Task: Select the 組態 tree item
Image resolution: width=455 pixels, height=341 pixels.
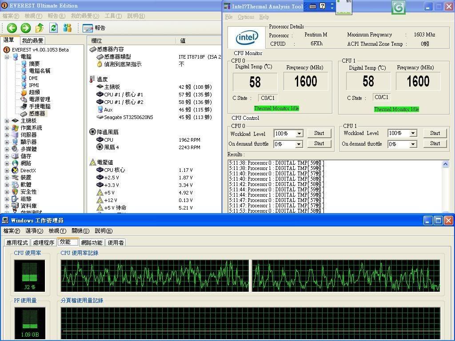Action: (x=26, y=199)
